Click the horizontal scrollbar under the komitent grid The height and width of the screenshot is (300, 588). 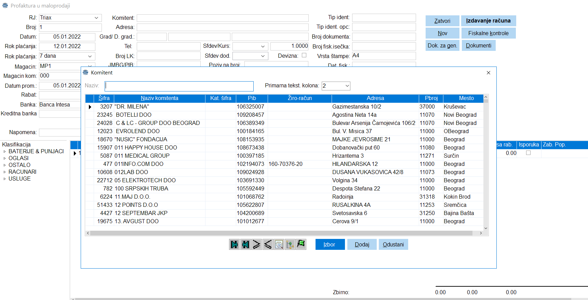[280, 233]
